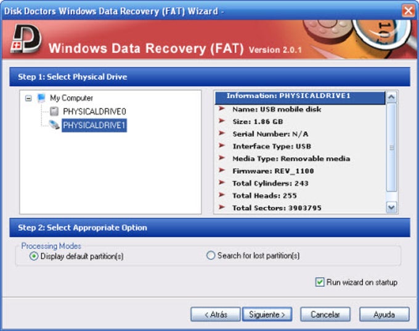Click the Cancelar button
Viewport: 419px width, 331px height.
[325, 314]
